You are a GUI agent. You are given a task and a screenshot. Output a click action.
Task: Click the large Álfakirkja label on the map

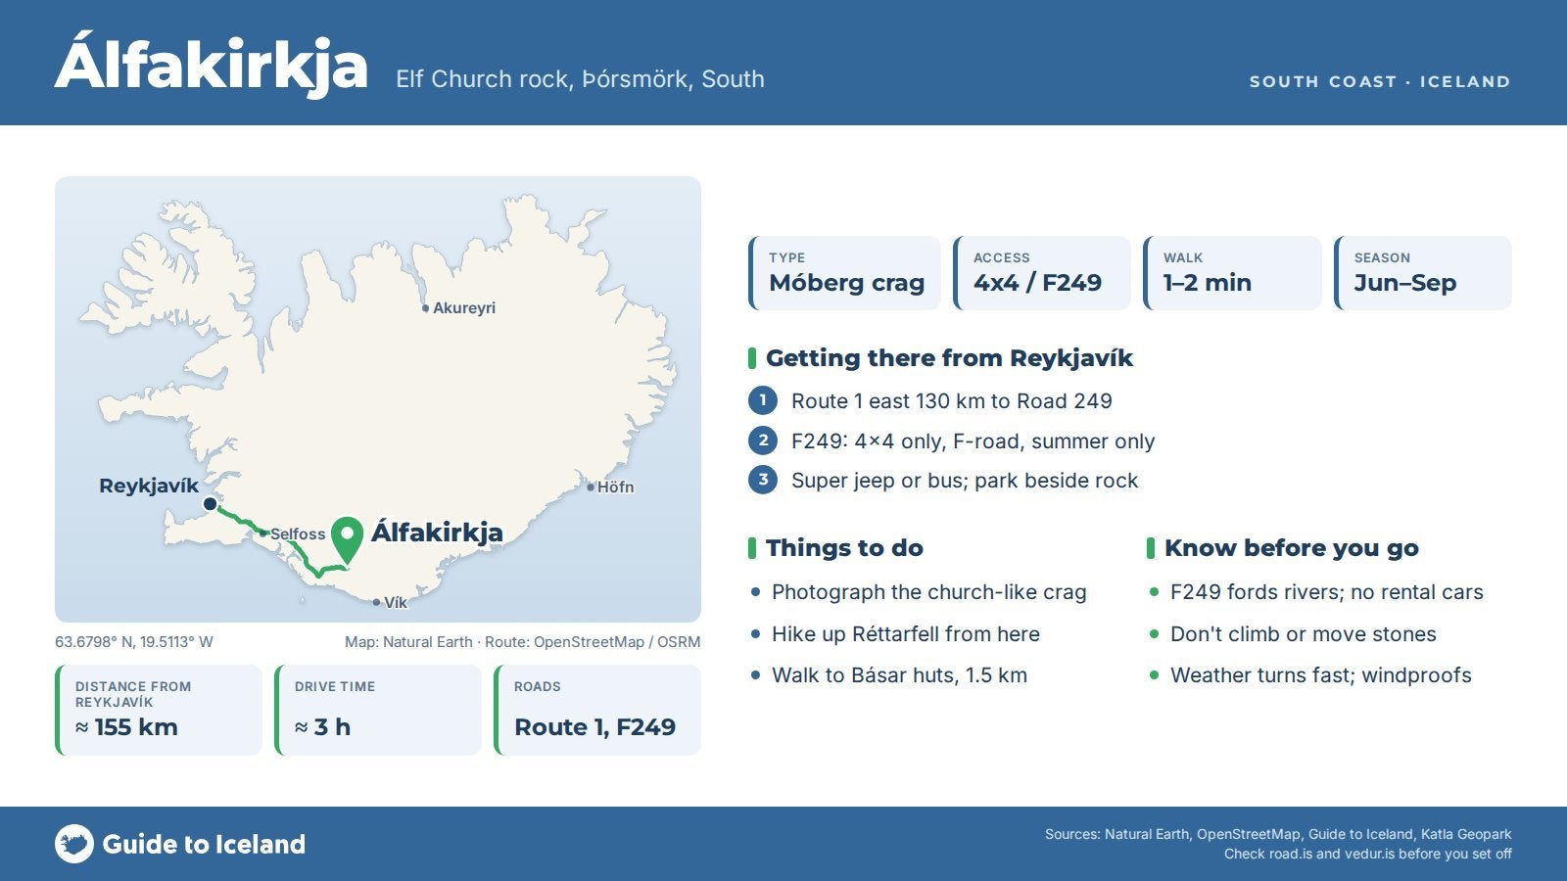coord(437,533)
